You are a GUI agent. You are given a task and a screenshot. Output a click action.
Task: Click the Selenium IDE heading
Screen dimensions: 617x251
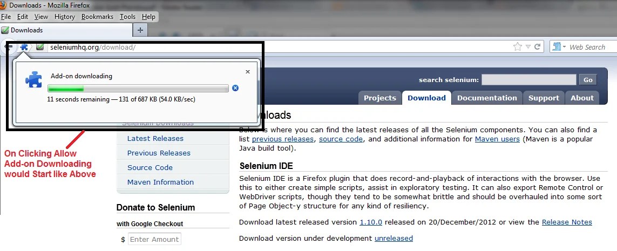pyautogui.click(x=267, y=166)
